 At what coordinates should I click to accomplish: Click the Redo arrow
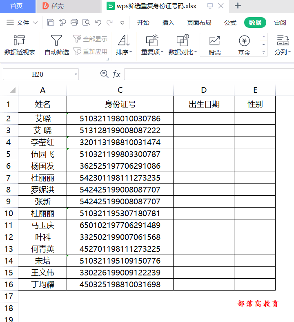click(109, 22)
